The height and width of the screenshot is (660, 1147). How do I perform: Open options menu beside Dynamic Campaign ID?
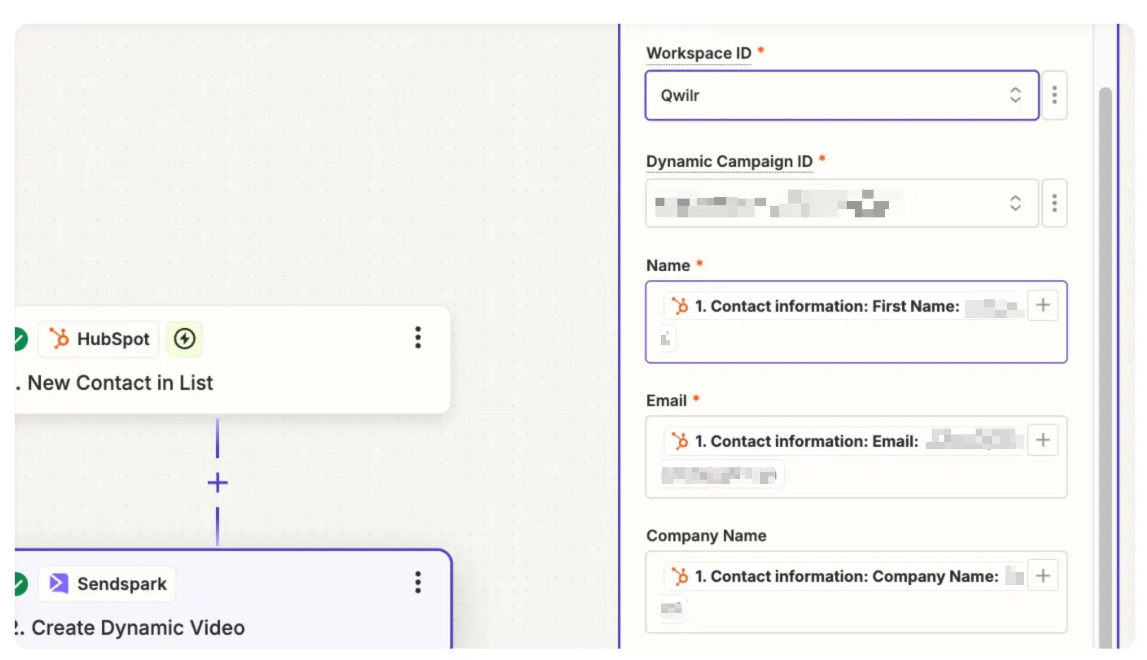(1054, 203)
